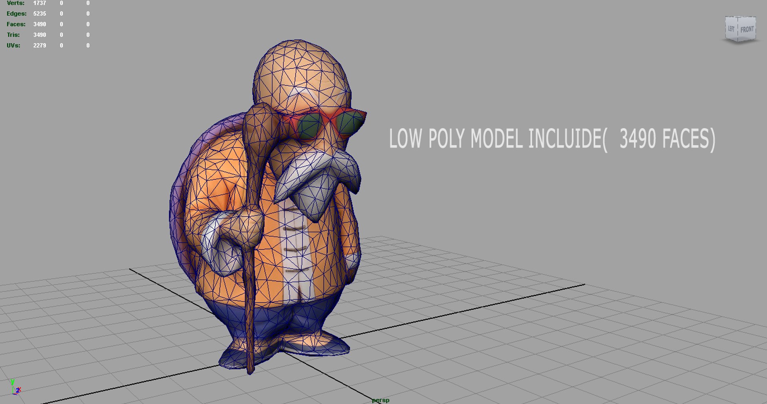Click the Verts: label in the heads-up display
This screenshot has height=404, width=767.
point(16,3)
